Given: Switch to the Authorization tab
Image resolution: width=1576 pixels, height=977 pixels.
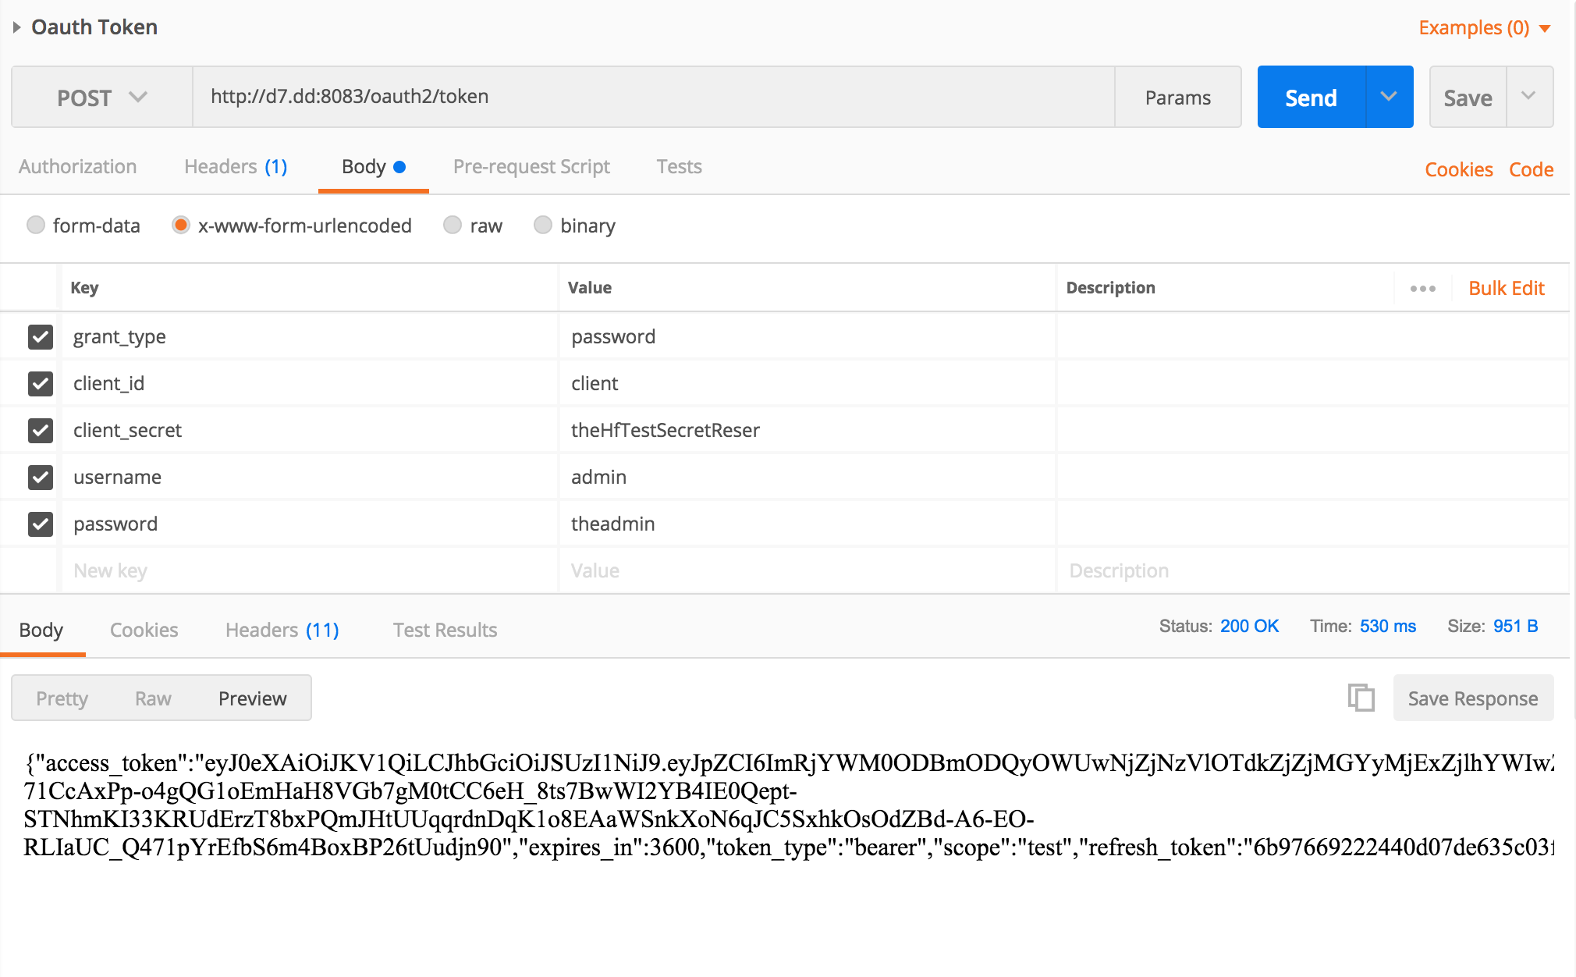Looking at the screenshot, I should click(77, 167).
